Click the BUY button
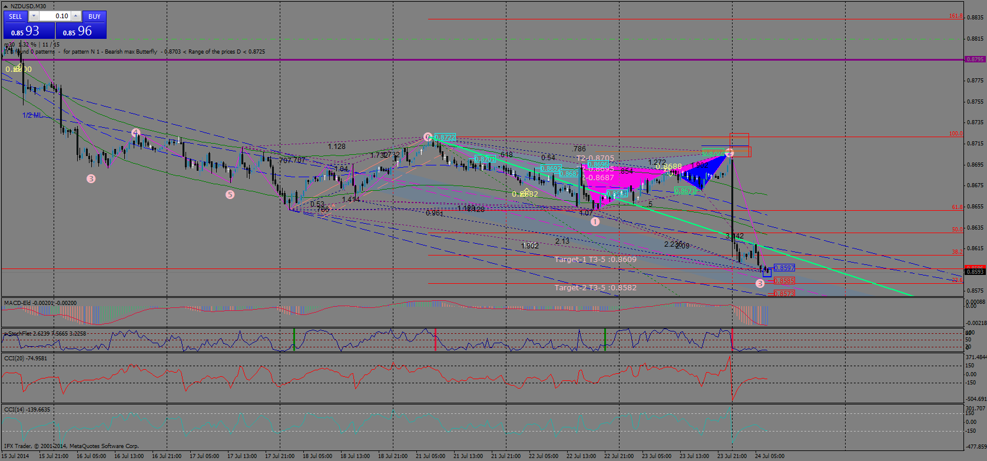 [x=94, y=16]
